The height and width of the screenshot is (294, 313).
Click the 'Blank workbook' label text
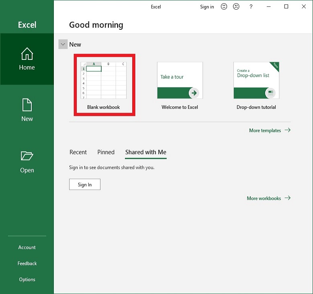click(x=103, y=107)
